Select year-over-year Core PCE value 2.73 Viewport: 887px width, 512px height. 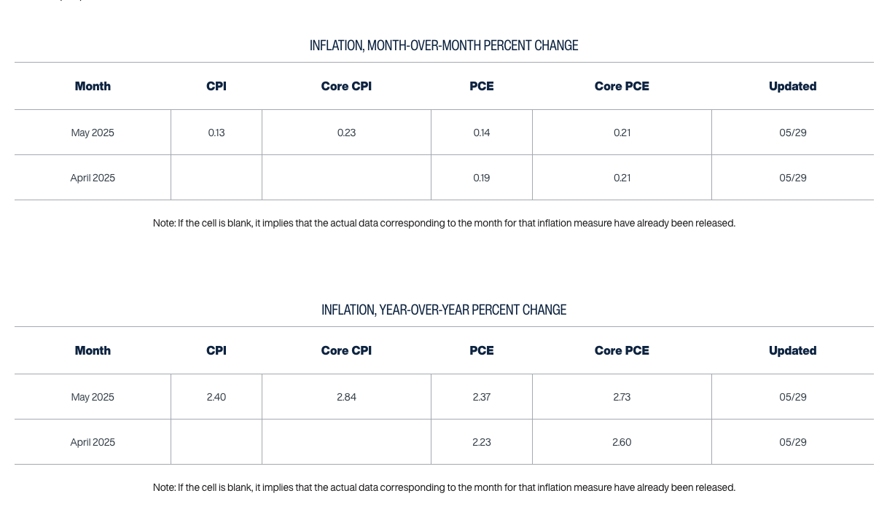coord(622,397)
